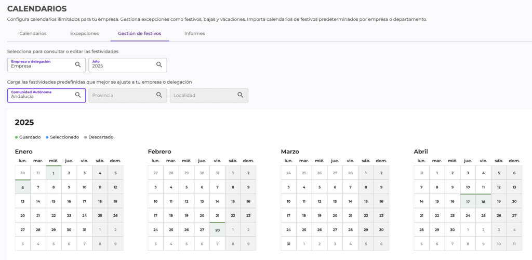532x260 pixels.
Task: Toggle April 17 holiday in Abril
Action: [468, 201]
